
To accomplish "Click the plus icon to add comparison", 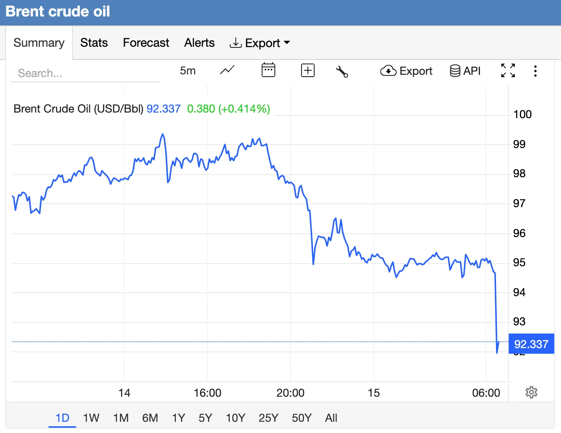I will [308, 70].
